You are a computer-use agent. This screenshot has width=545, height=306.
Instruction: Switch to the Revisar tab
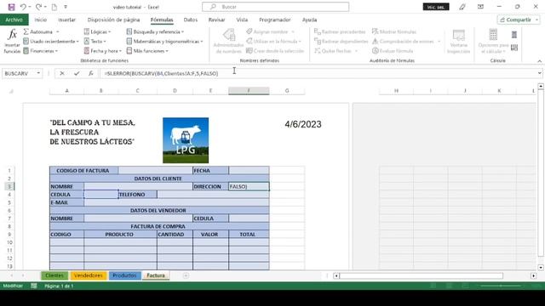[x=216, y=20]
